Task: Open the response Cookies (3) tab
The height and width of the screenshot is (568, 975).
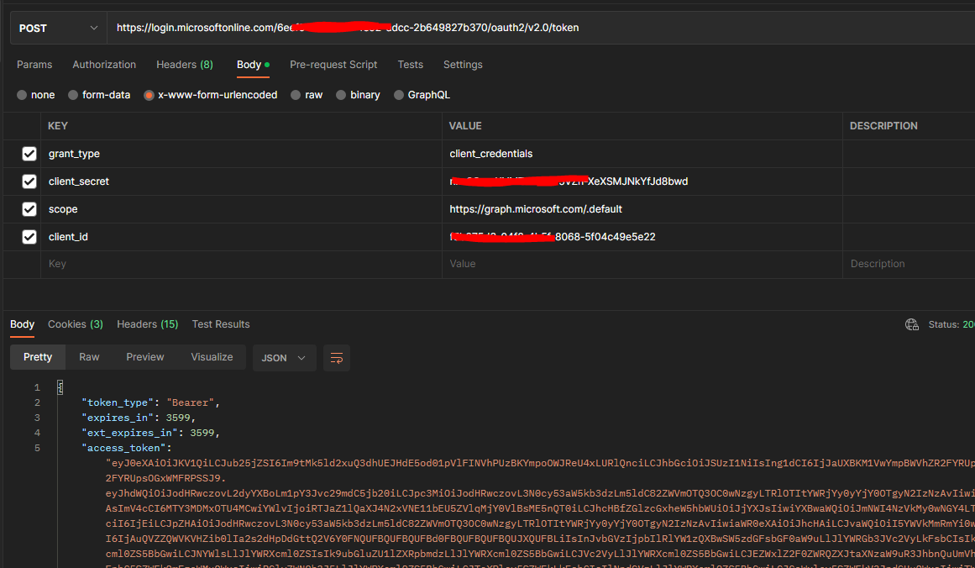Action: [x=76, y=324]
